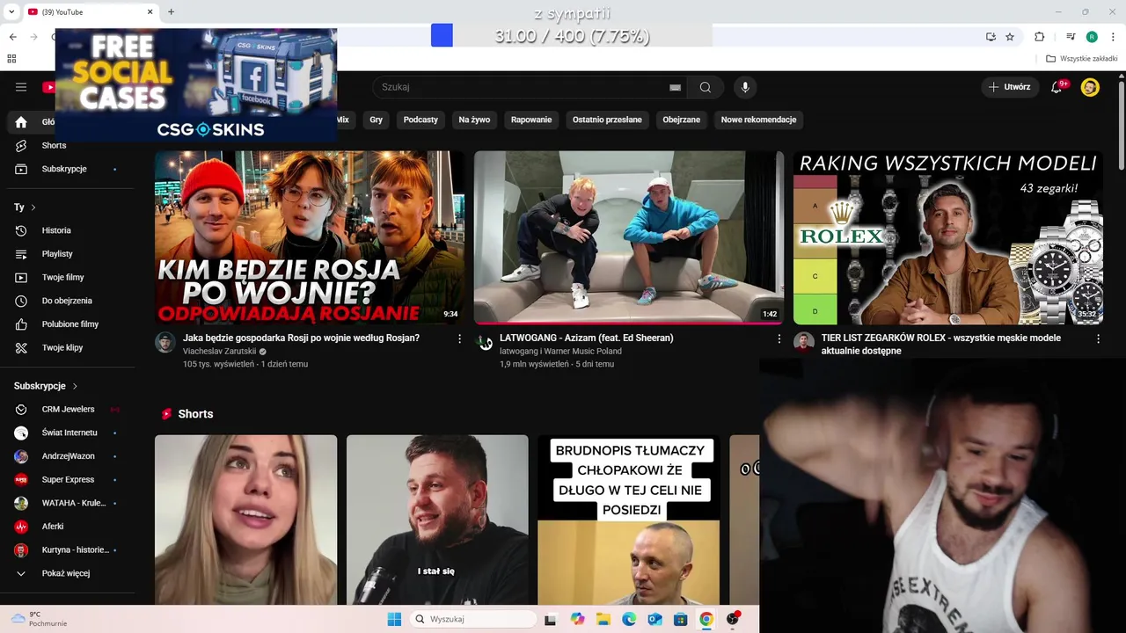Open options menu for LATWOGANG Azizam video
The image size is (1126, 633).
[x=779, y=338]
